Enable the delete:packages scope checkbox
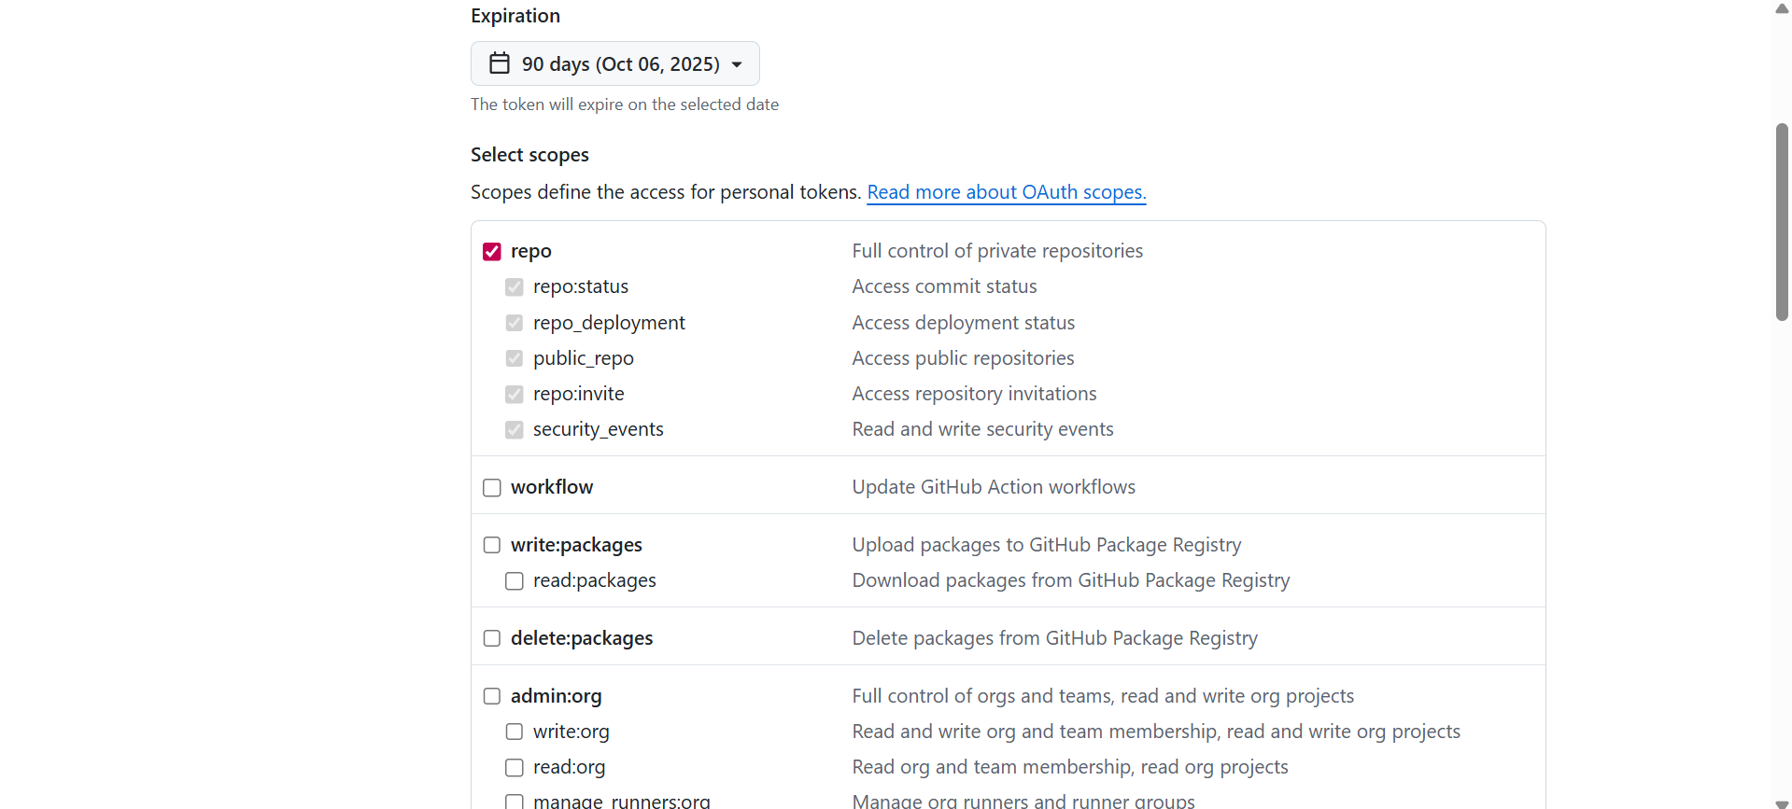The image size is (1792, 809). pos(492,638)
